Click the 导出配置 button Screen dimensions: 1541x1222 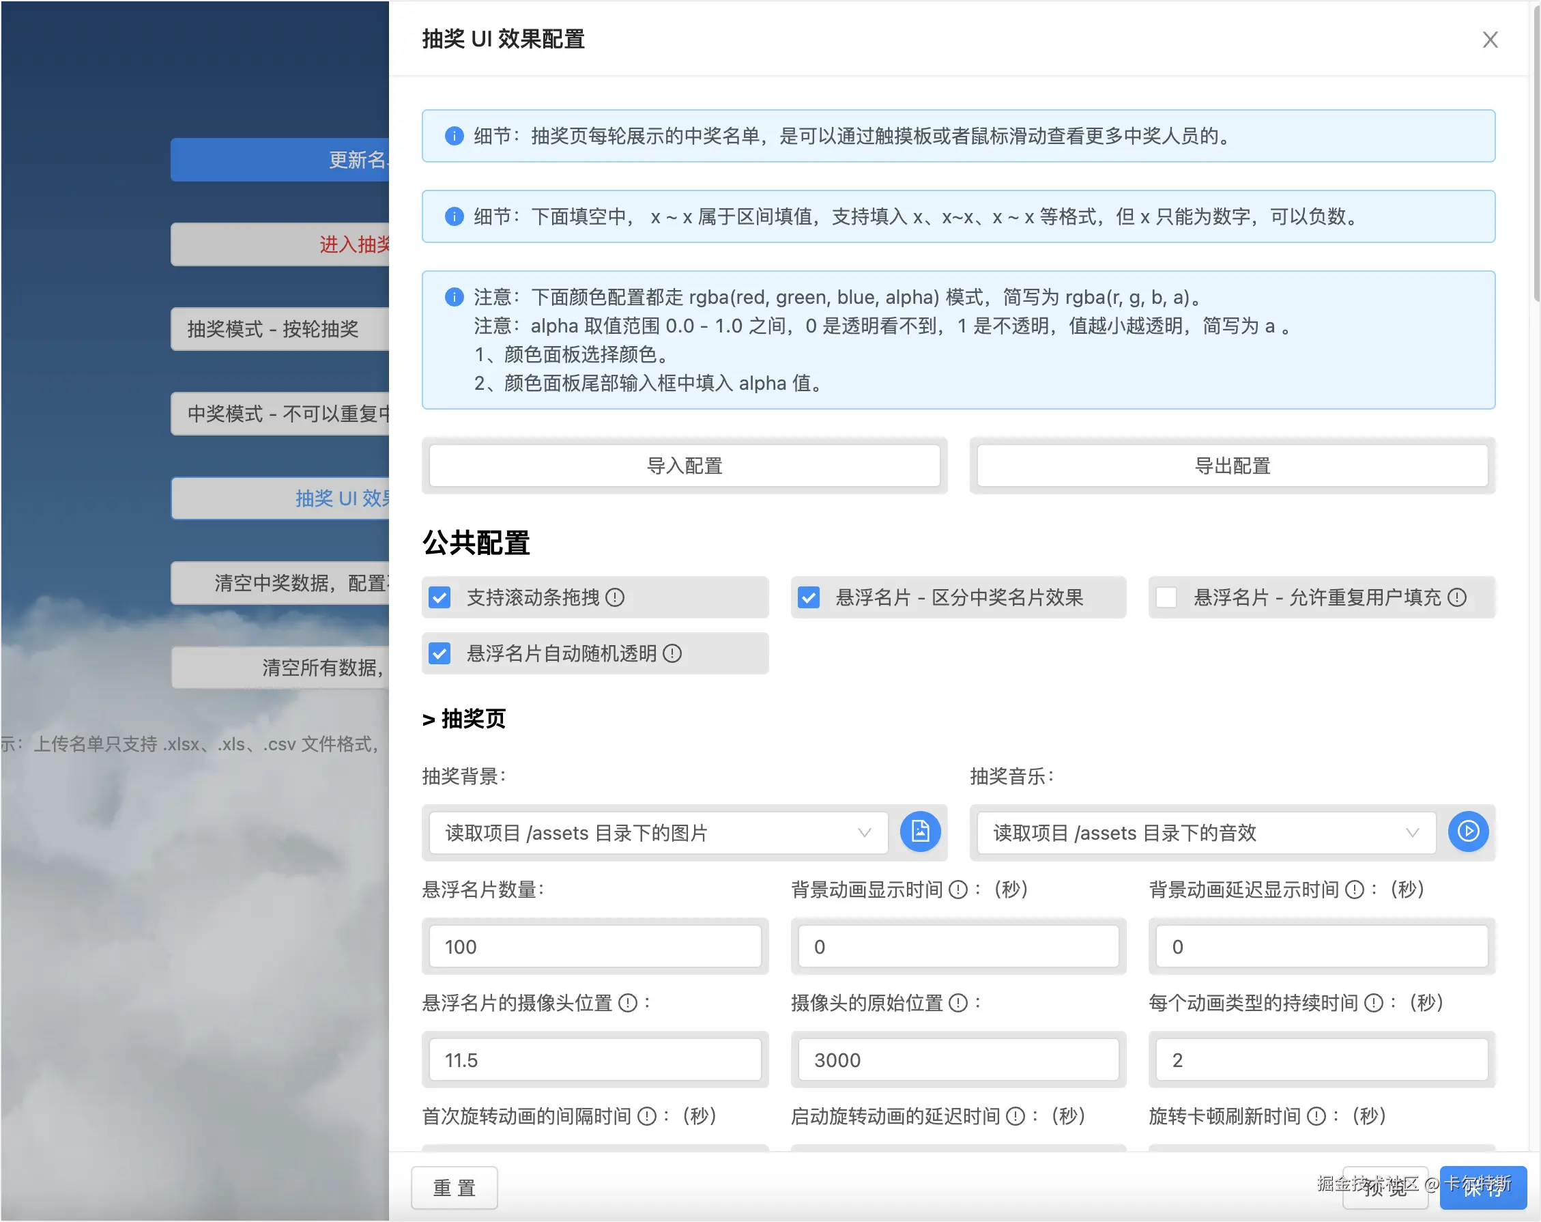tap(1232, 466)
